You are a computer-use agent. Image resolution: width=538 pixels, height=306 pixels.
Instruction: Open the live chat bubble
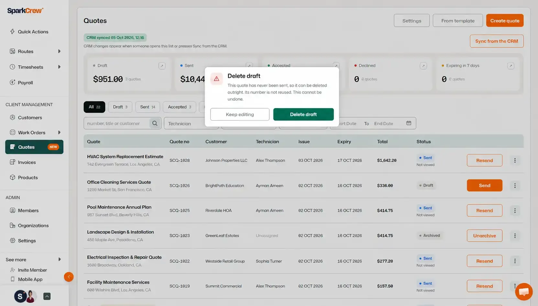[x=524, y=291]
